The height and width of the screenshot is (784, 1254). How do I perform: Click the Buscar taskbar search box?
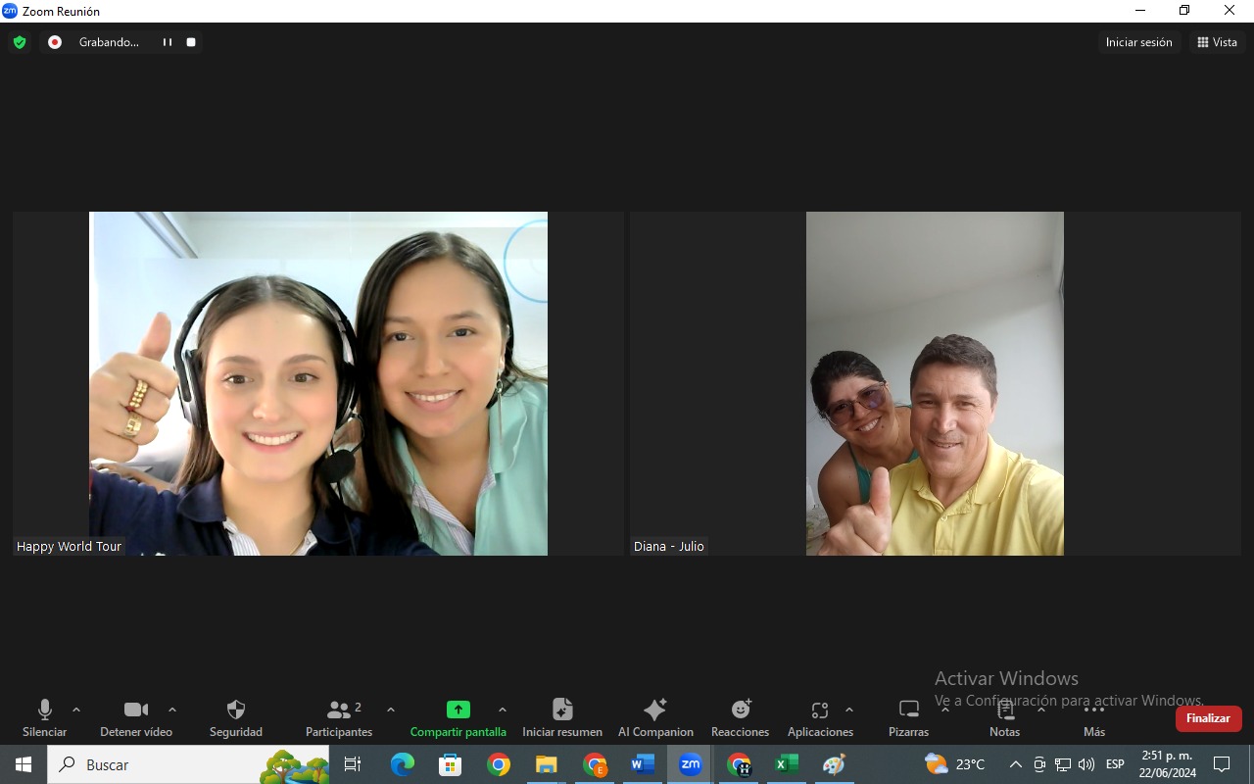(x=188, y=764)
